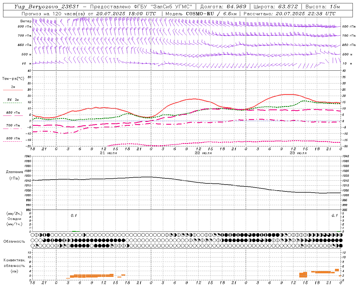The height and width of the screenshot is (285, 357).
Task: Select forecast header Прогноз на 120 часа(ов)
Action: coord(54,14)
